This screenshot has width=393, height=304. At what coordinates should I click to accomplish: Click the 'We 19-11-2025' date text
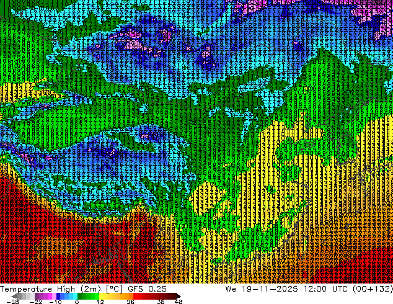pyautogui.click(x=262, y=289)
